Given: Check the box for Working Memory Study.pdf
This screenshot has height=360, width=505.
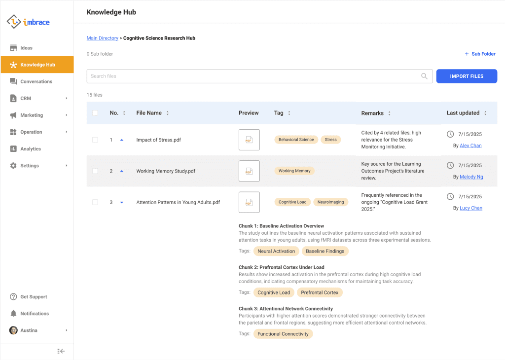Looking at the screenshot, I should click(x=95, y=171).
